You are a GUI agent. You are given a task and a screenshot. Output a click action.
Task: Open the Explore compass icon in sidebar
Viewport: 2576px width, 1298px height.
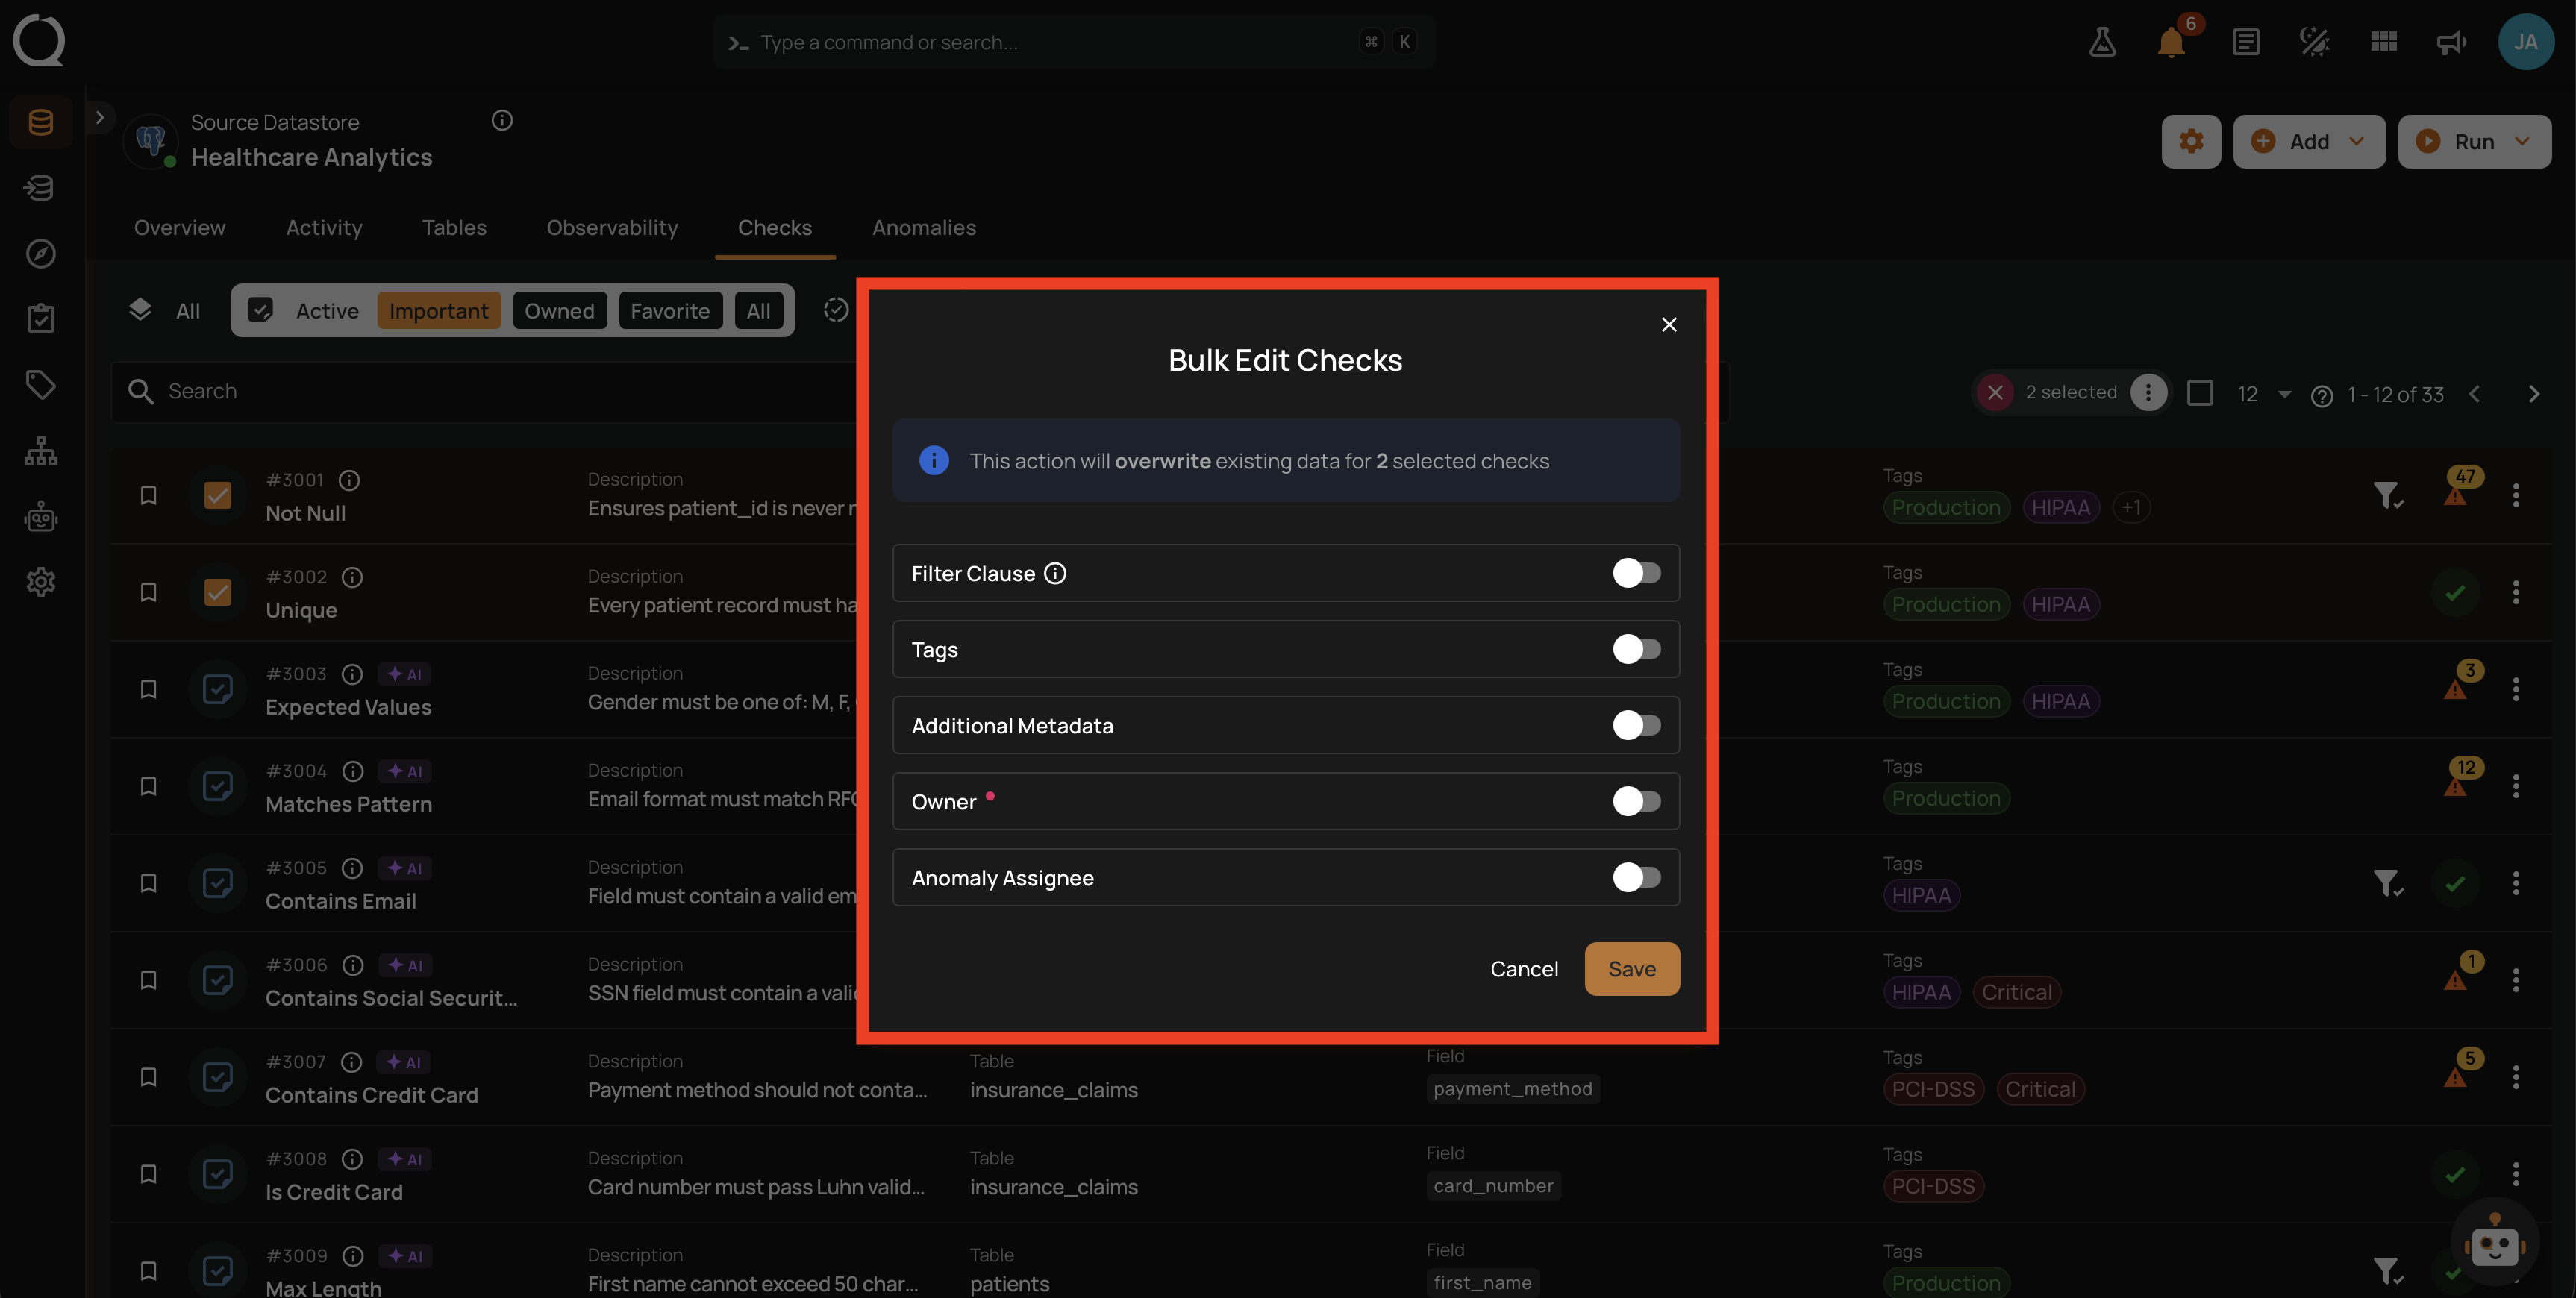[41, 253]
